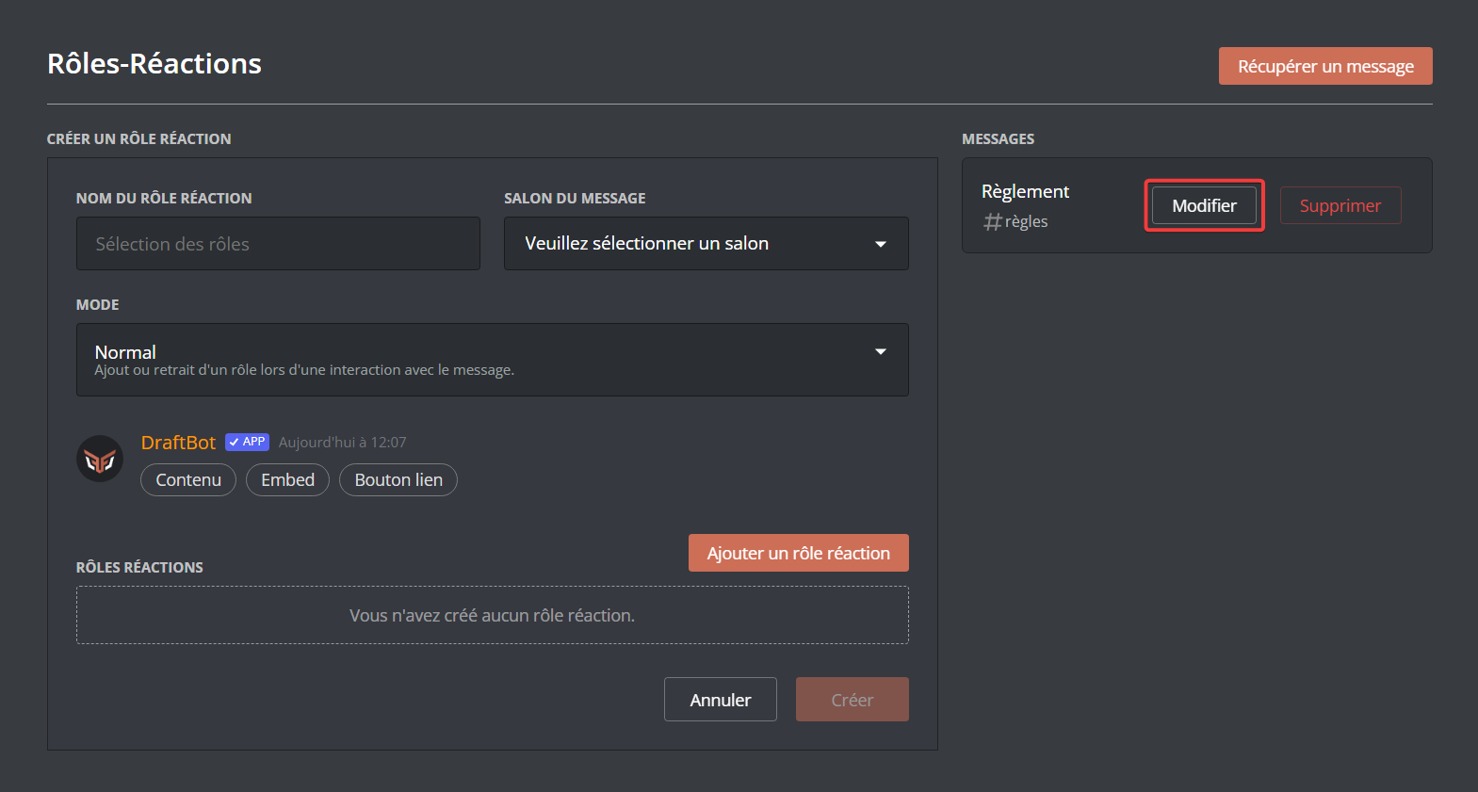Edit Règlement message via Modifier
1478x792 pixels.
(1204, 205)
